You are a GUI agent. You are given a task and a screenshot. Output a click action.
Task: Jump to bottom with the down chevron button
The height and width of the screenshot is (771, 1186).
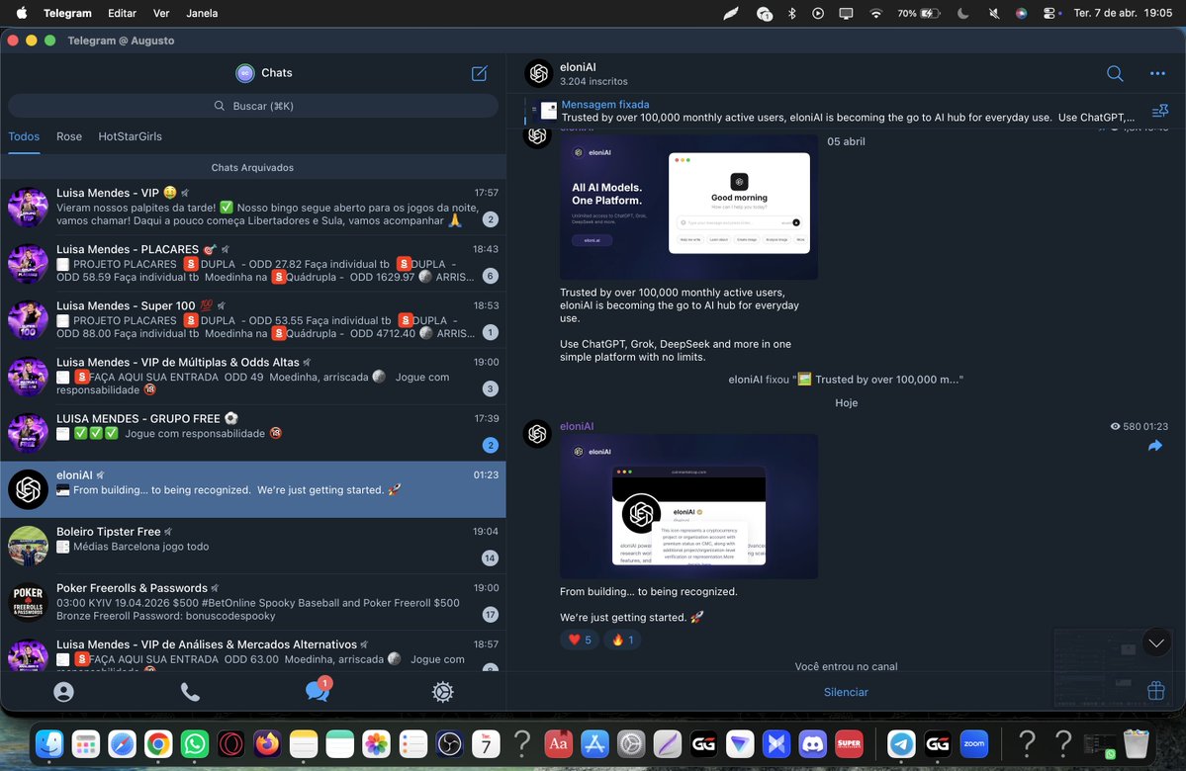click(1156, 643)
